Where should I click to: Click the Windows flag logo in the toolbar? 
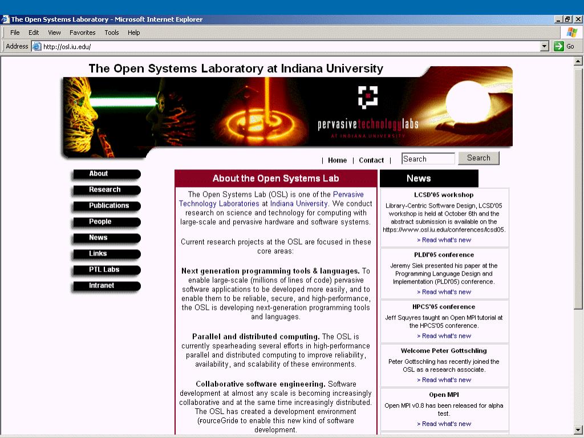(x=571, y=33)
